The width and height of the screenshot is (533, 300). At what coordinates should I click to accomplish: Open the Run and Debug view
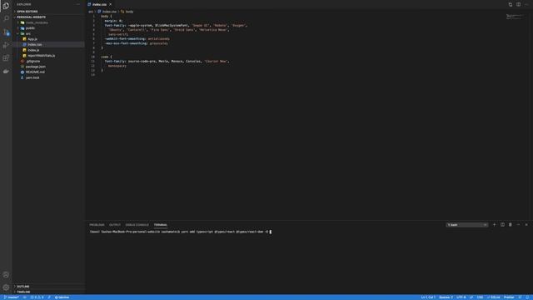(6, 45)
